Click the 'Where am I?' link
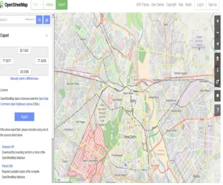The image size is (223, 185). point(30,19)
